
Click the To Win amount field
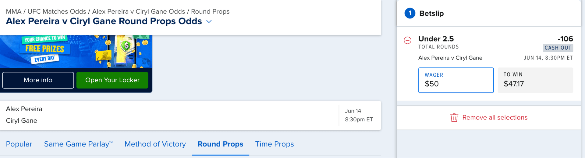click(x=535, y=80)
